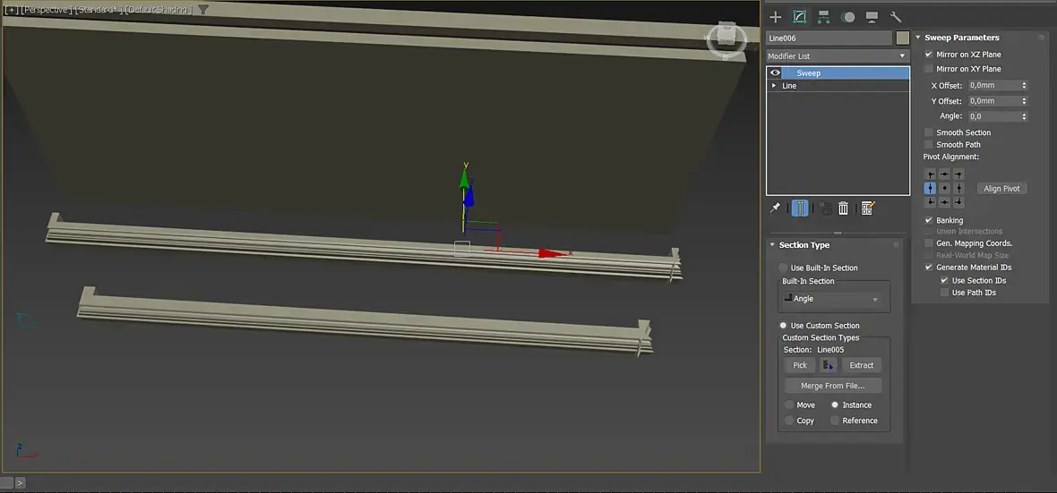Image resolution: width=1057 pixels, height=493 pixels.
Task: Choose the Instance radio option
Action: point(835,404)
